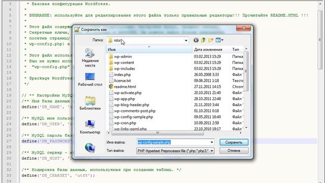Click the file list horizontal scrollbar thumb
Image resolution: width=325 pixels, height=183 pixels.
(x=157, y=133)
